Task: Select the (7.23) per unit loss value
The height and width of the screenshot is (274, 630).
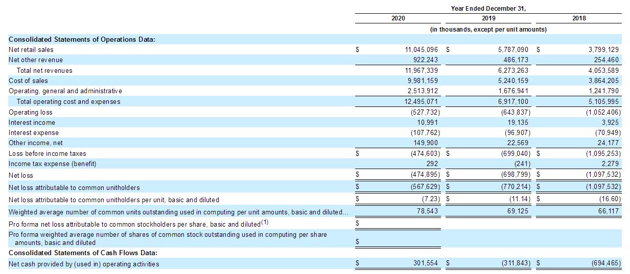Action: [x=430, y=200]
